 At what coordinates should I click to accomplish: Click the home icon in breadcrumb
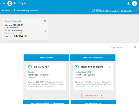(3, 10)
